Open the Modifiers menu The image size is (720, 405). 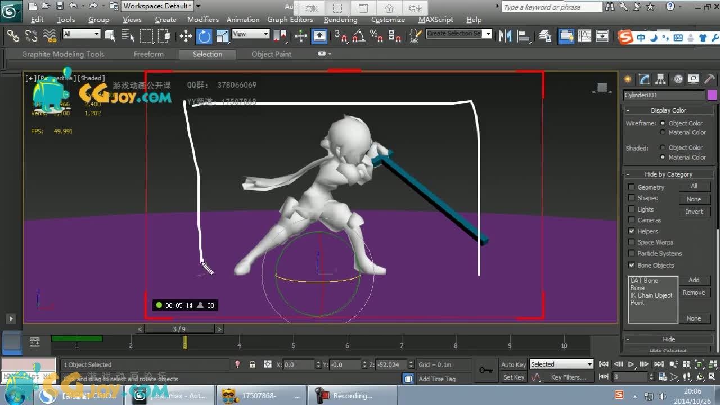[203, 20]
